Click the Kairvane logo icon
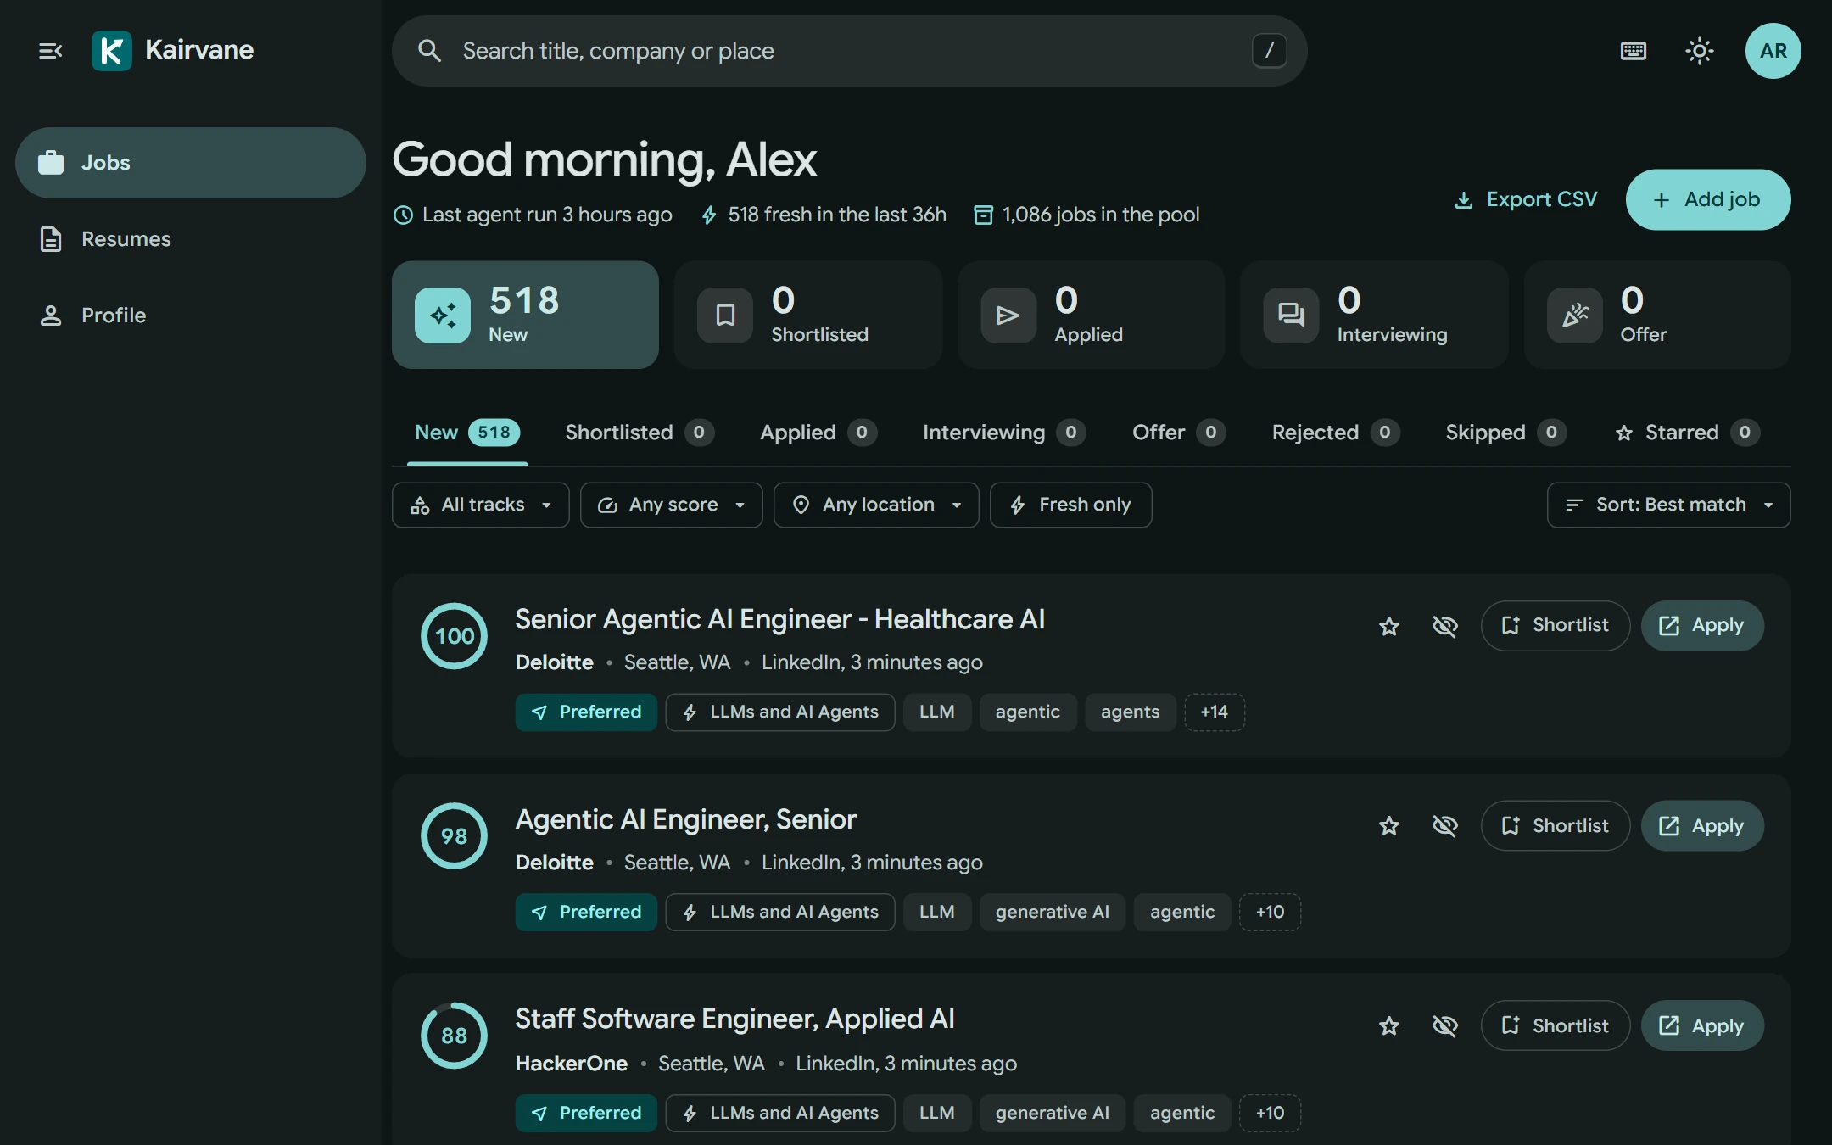 coord(112,51)
